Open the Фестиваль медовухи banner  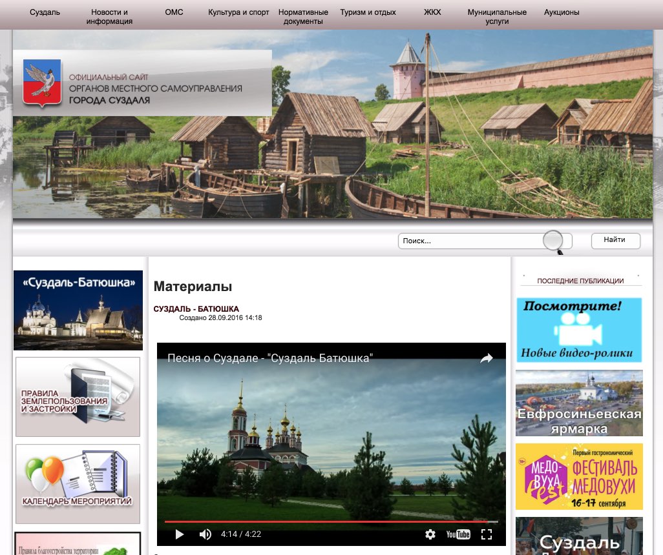tap(579, 476)
